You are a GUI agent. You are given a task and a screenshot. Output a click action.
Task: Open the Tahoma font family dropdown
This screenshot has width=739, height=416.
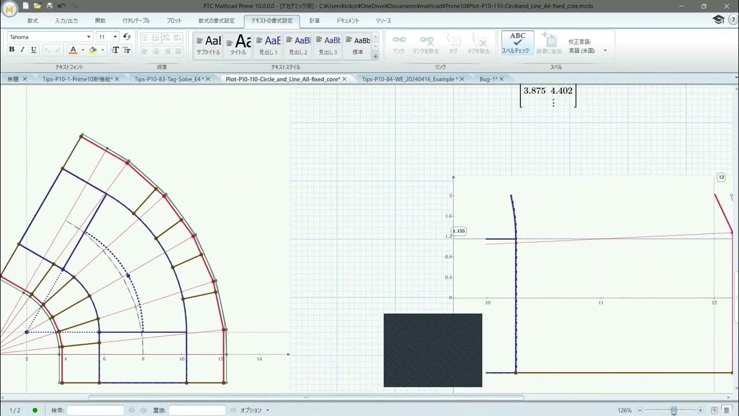(x=89, y=37)
